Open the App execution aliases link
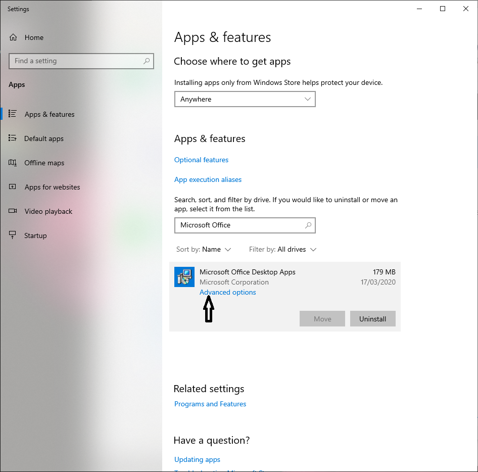This screenshot has height=472, width=478. pos(208,179)
